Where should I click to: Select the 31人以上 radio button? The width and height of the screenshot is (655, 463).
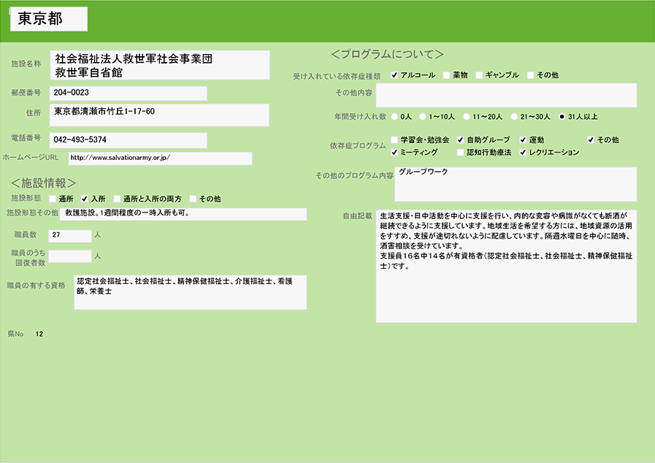pos(562,116)
